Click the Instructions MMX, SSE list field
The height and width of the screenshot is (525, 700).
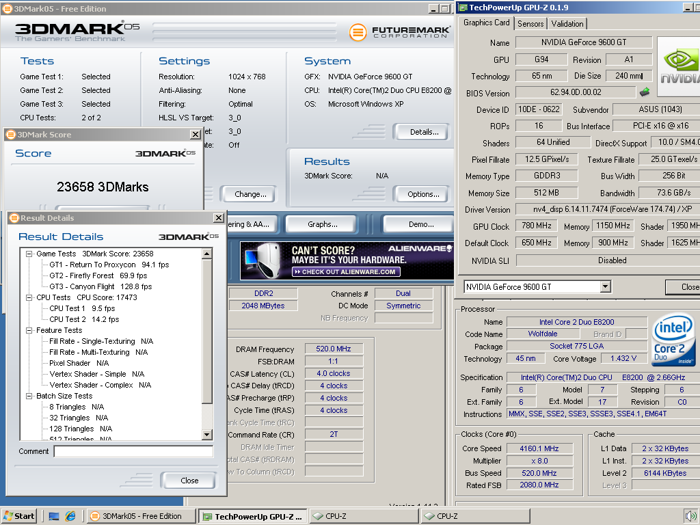click(x=603, y=414)
